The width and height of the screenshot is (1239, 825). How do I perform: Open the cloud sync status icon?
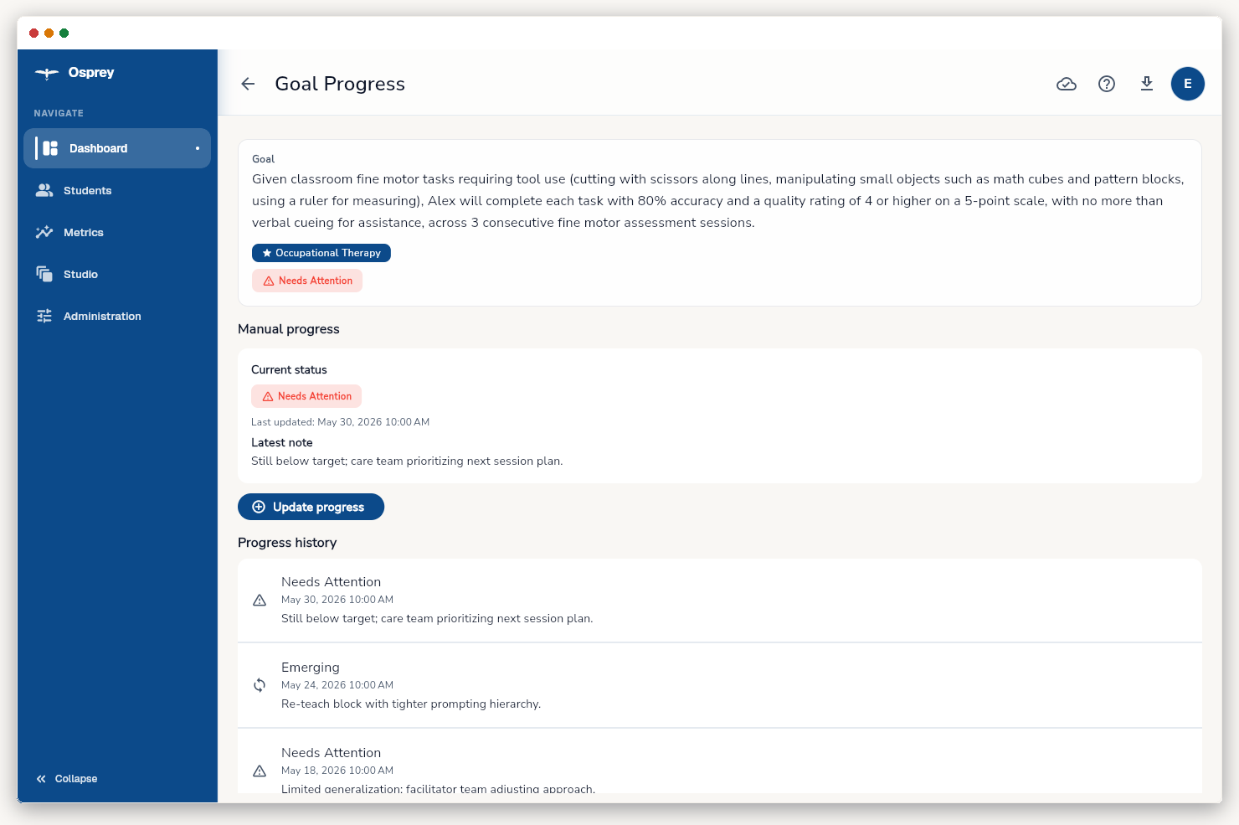coord(1067,84)
